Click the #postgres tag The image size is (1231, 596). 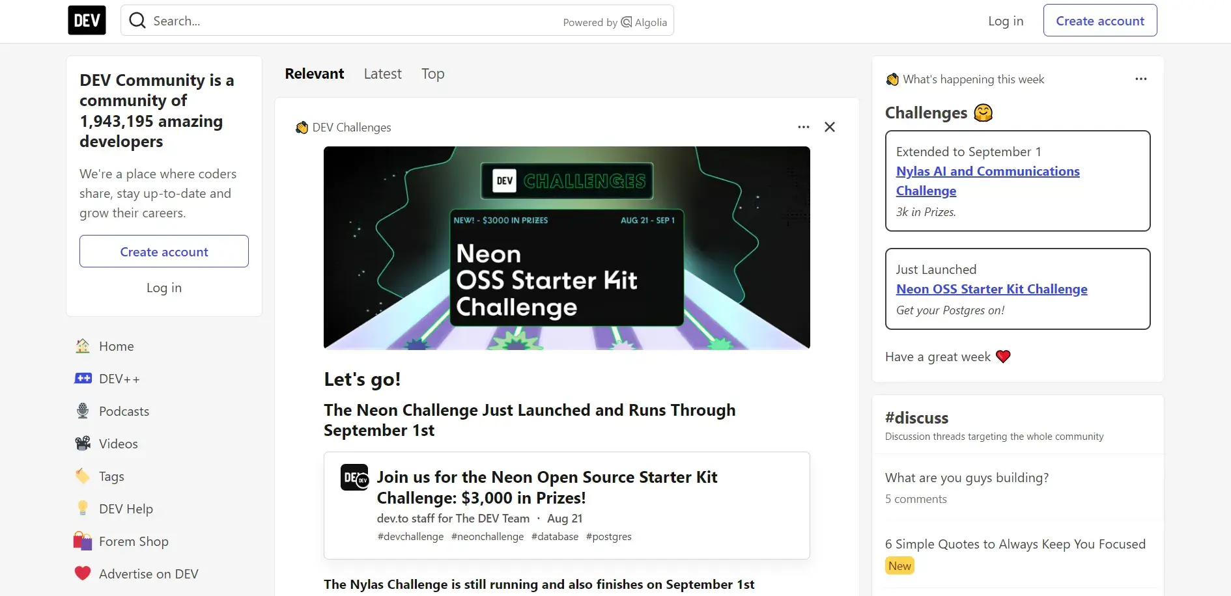609,537
